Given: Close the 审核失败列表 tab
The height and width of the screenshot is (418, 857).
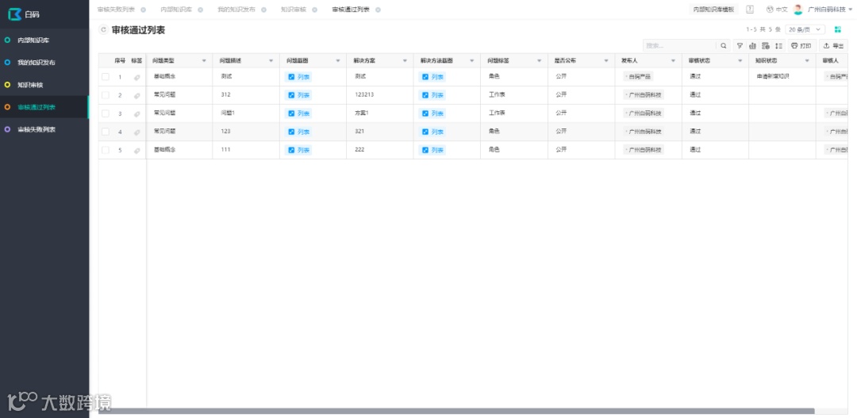Looking at the screenshot, I should [x=143, y=10].
